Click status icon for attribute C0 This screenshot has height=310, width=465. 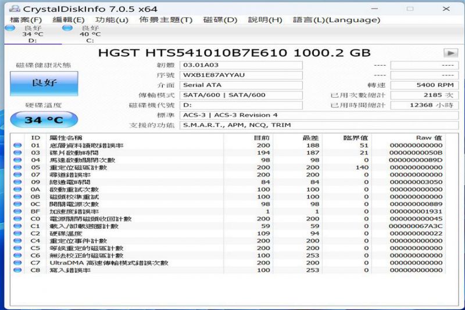17,219
